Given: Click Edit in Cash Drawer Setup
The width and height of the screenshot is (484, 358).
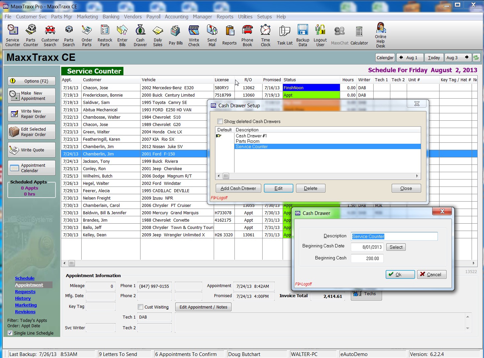Looking at the screenshot, I should tap(279, 188).
